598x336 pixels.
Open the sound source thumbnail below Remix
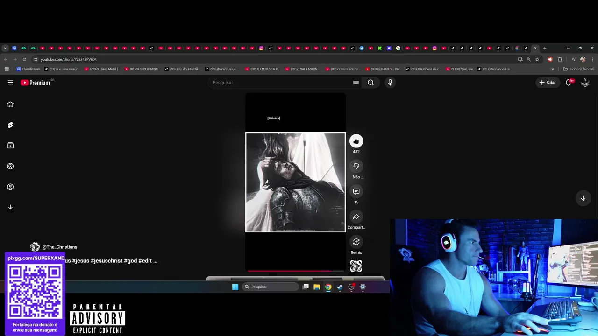356,266
